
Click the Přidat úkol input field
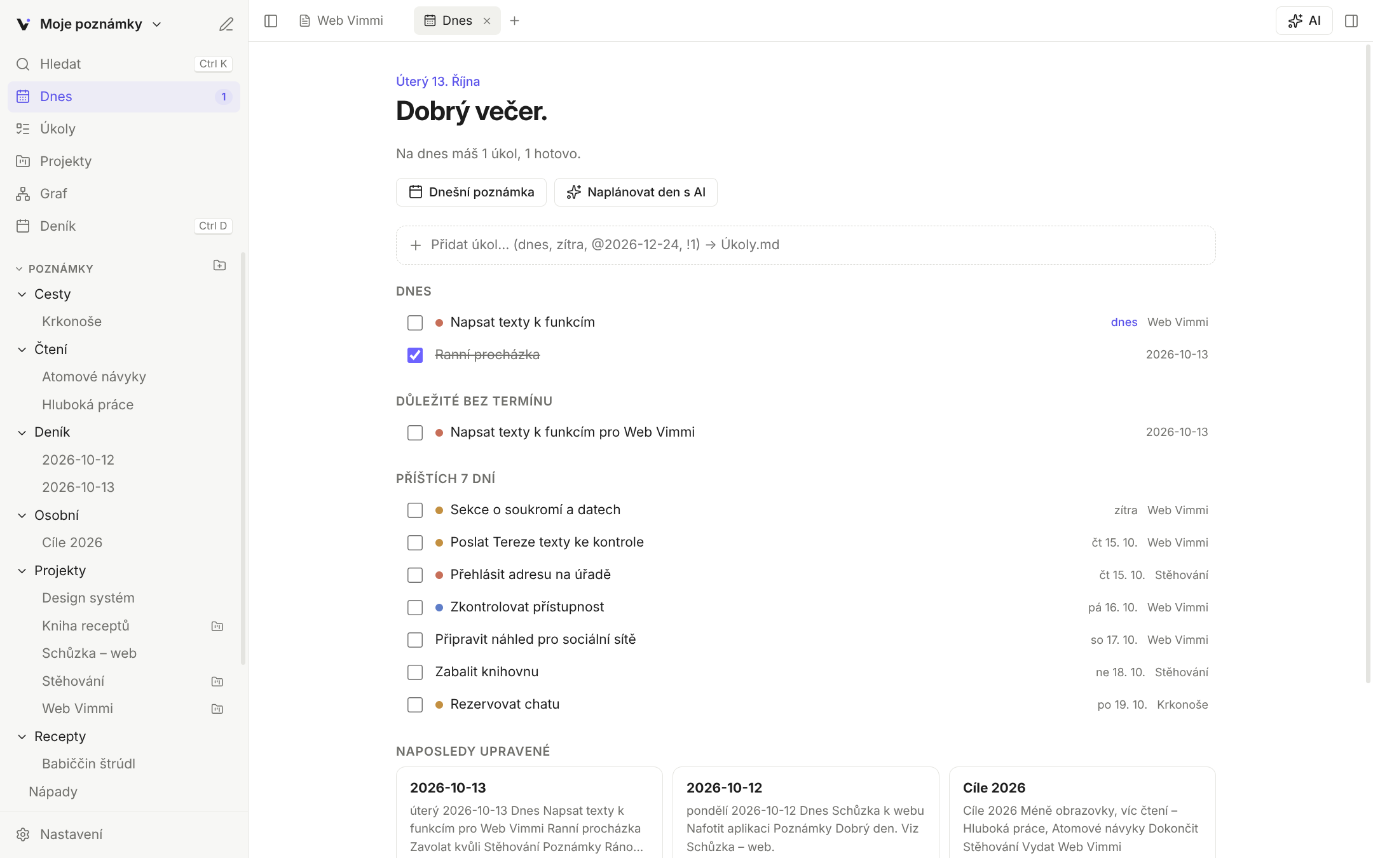806,245
